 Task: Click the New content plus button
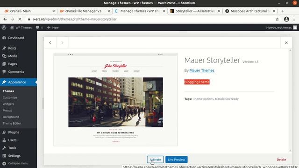click(53, 28)
